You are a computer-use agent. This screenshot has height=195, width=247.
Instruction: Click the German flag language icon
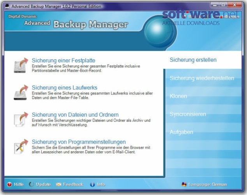184,184
